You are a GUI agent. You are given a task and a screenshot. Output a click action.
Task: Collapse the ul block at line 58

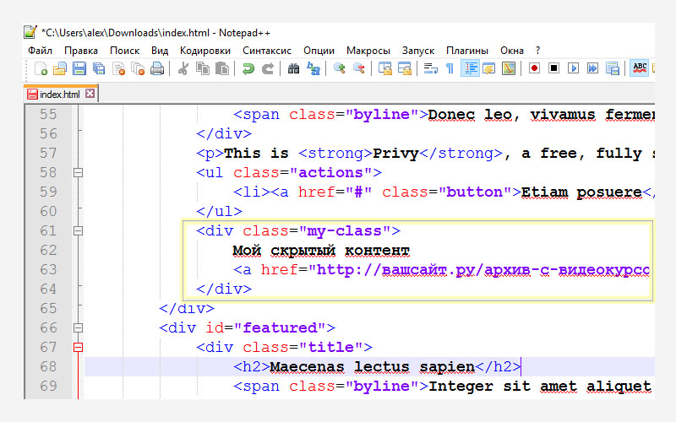[x=79, y=172]
